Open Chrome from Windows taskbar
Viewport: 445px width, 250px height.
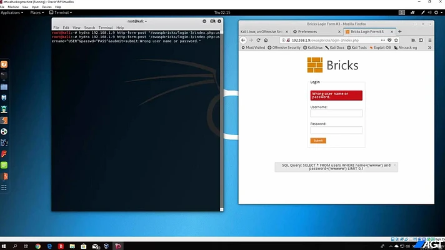38,246
